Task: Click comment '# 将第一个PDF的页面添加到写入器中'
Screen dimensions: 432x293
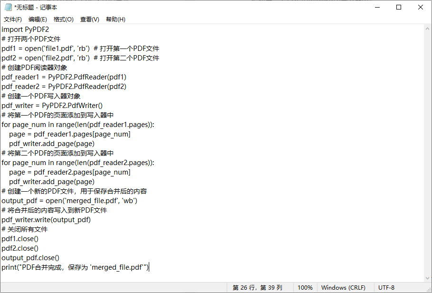Action: [58, 115]
